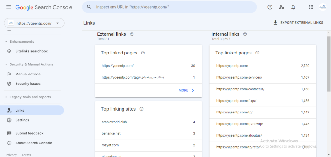Click the MORE chevron arrow
The image size is (331, 157).
point(193,90)
